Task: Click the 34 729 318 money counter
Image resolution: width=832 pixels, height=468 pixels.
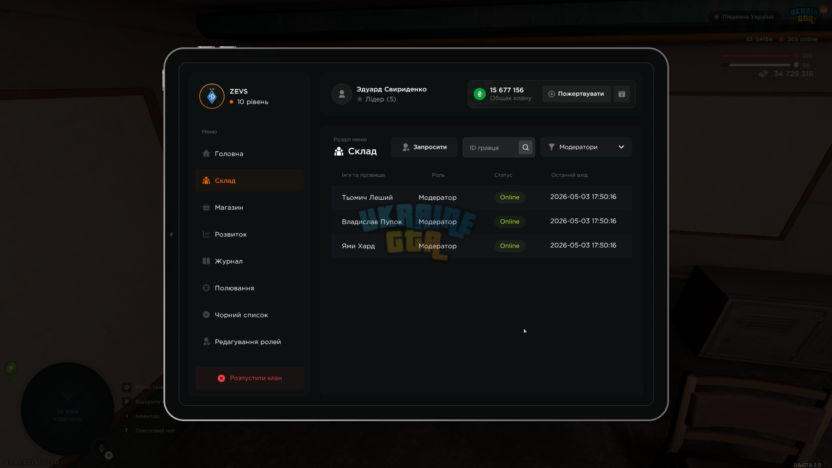Action: (x=793, y=74)
